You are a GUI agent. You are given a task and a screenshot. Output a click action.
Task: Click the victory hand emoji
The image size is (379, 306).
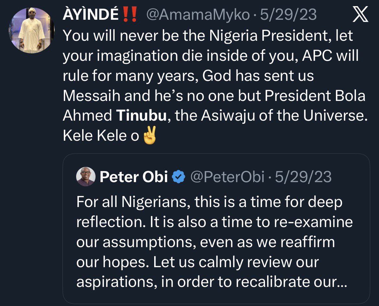(x=150, y=136)
